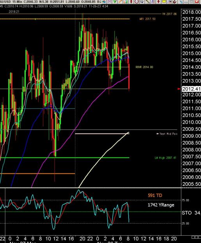Select the orange pencil drawing tool
Screen dimensions: 201x243
pos(120,2)
